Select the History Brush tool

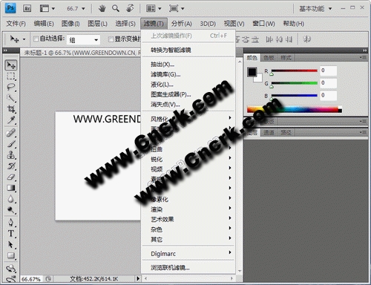pyautogui.click(x=11, y=166)
